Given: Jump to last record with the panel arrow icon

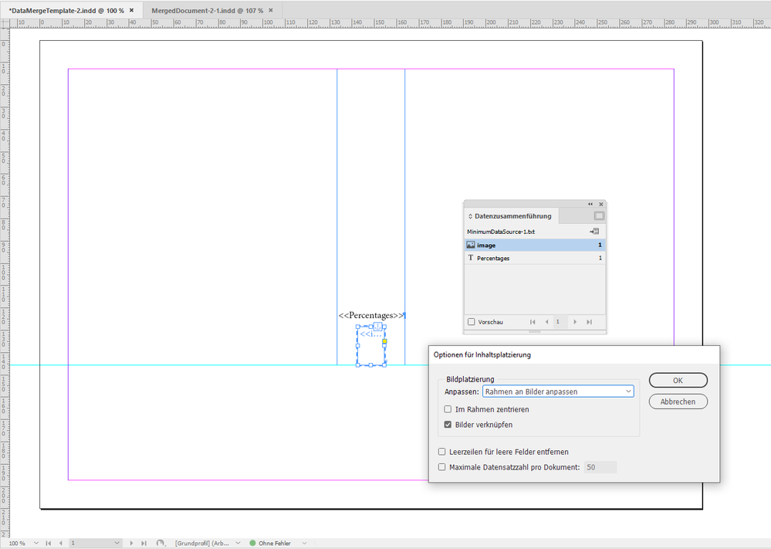Looking at the screenshot, I should click(590, 322).
